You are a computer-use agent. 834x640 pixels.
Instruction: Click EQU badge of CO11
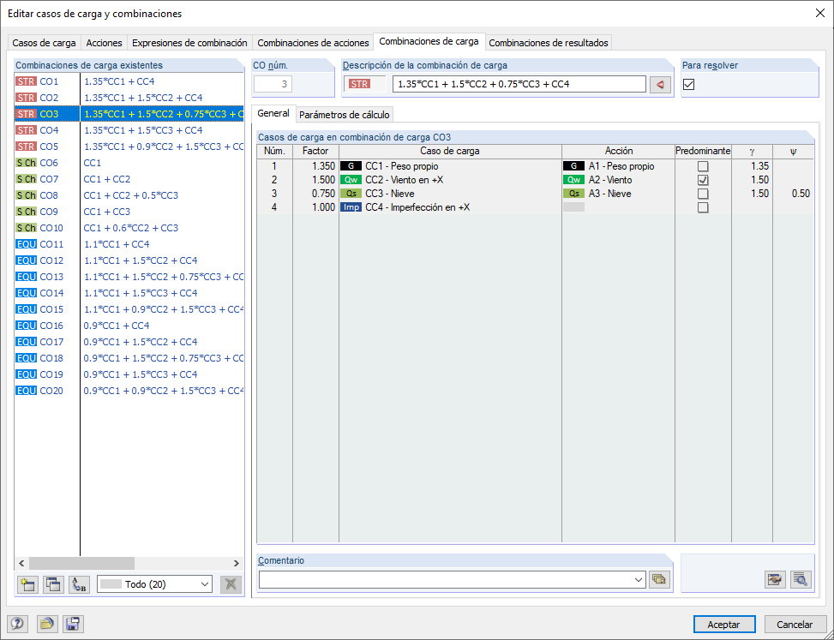(x=26, y=244)
